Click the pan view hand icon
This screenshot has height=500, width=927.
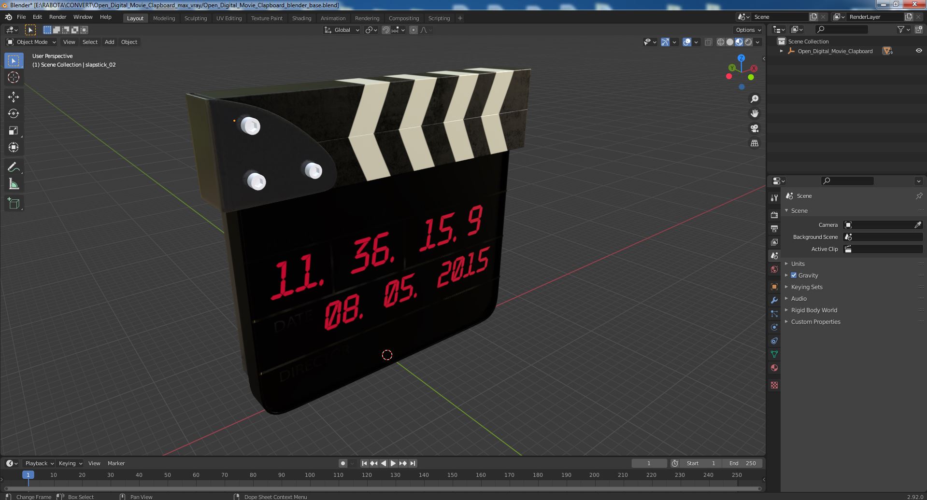pyautogui.click(x=754, y=114)
